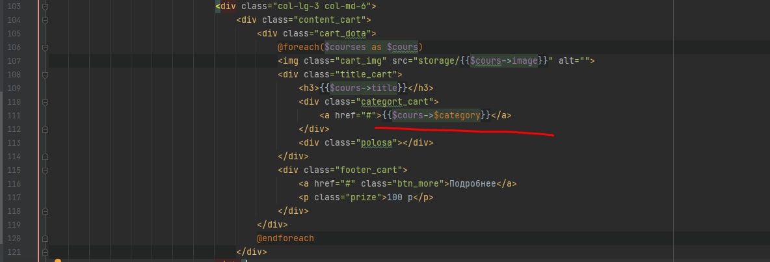Click the $courses variable in foreach
The image size is (770, 262).
pos(345,47)
